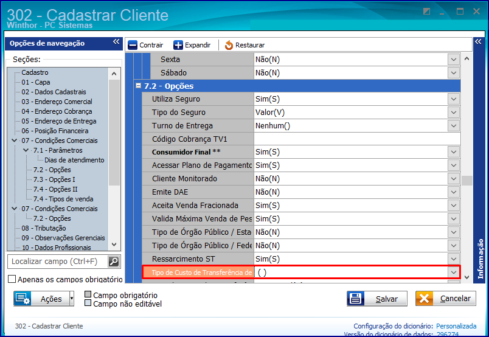Open Tipo de Custo de Transferência dropdown
489x337 pixels.
pos(454,272)
